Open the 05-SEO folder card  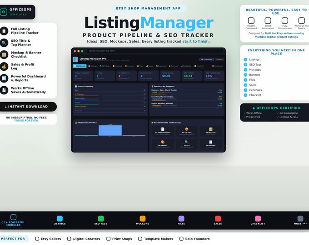[x=186, y=144]
